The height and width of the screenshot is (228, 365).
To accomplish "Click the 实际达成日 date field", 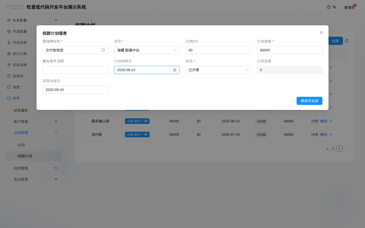I will 75,90.
